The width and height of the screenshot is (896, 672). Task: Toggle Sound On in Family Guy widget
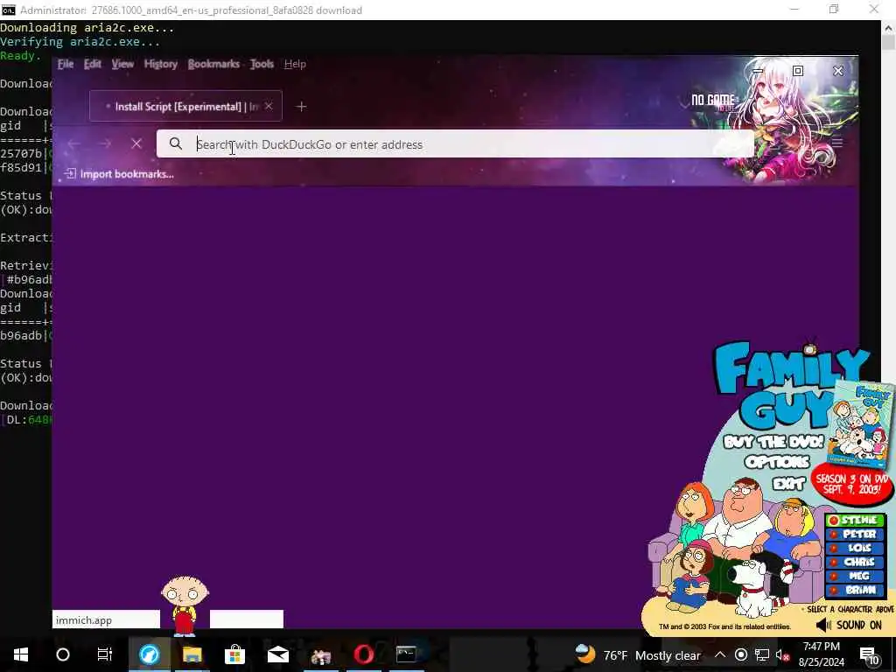pos(849,625)
